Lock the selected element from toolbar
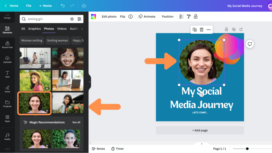 195,16
